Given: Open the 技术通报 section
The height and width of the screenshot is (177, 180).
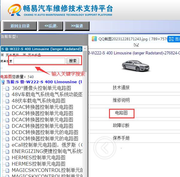Looking at the screenshot, I should click(121, 88).
